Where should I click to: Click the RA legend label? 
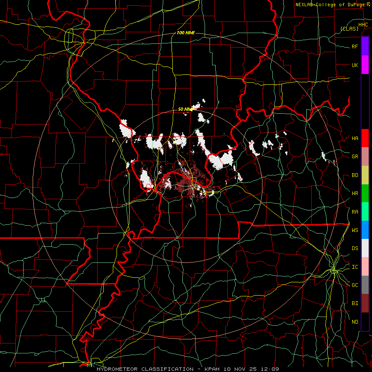click(x=355, y=212)
